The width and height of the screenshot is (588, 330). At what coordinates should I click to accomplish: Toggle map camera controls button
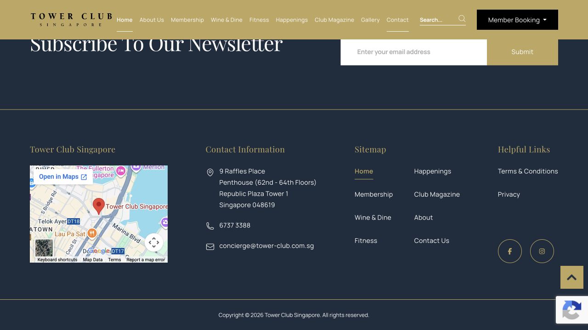point(154,242)
